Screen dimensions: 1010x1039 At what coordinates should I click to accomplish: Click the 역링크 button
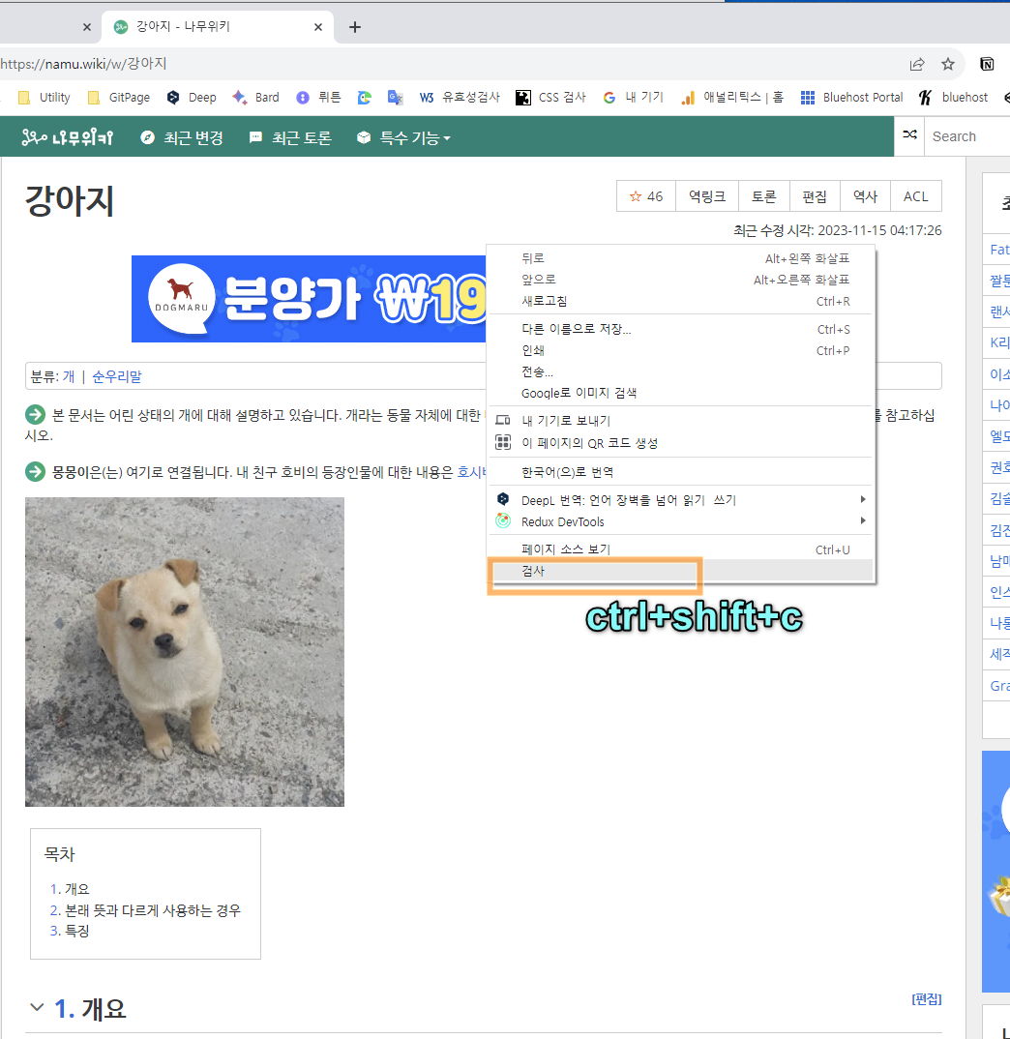(706, 196)
